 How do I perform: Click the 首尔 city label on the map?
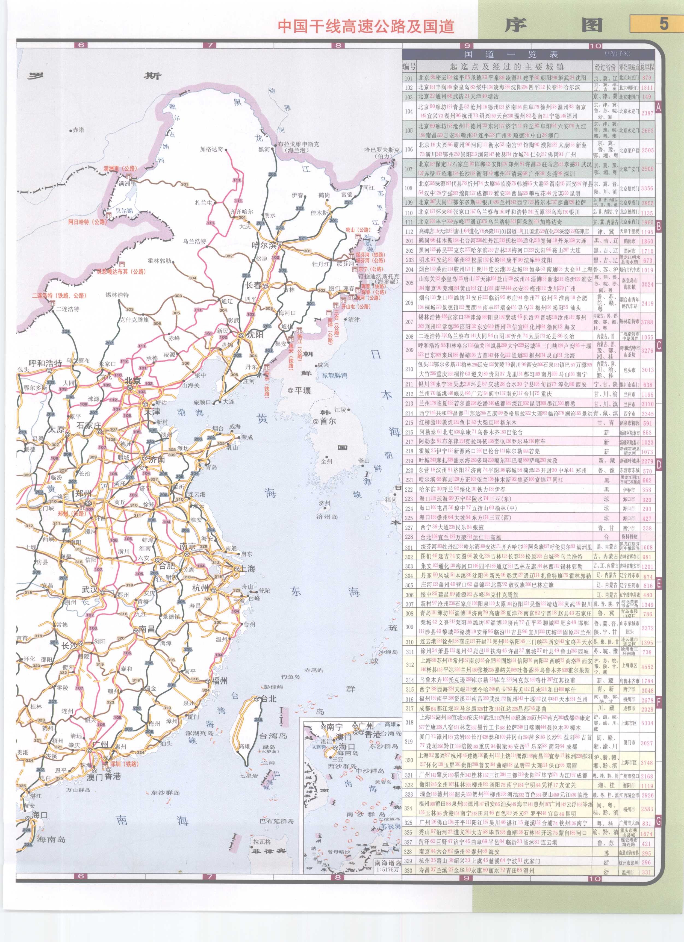pyautogui.click(x=328, y=421)
